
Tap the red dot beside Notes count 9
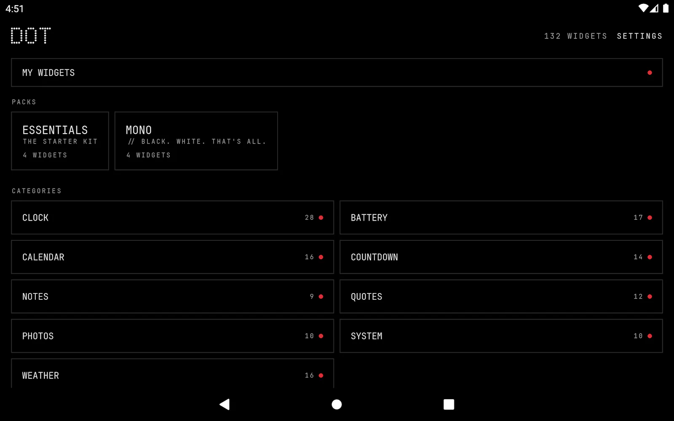pyautogui.click(x=321, y=297)
